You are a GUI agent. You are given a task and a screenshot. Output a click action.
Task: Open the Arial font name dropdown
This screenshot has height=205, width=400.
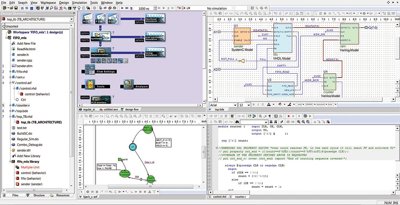(x=223, y=105)
